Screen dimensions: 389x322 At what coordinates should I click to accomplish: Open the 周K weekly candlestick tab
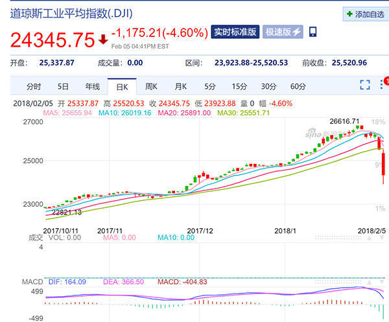pos(151,87)
